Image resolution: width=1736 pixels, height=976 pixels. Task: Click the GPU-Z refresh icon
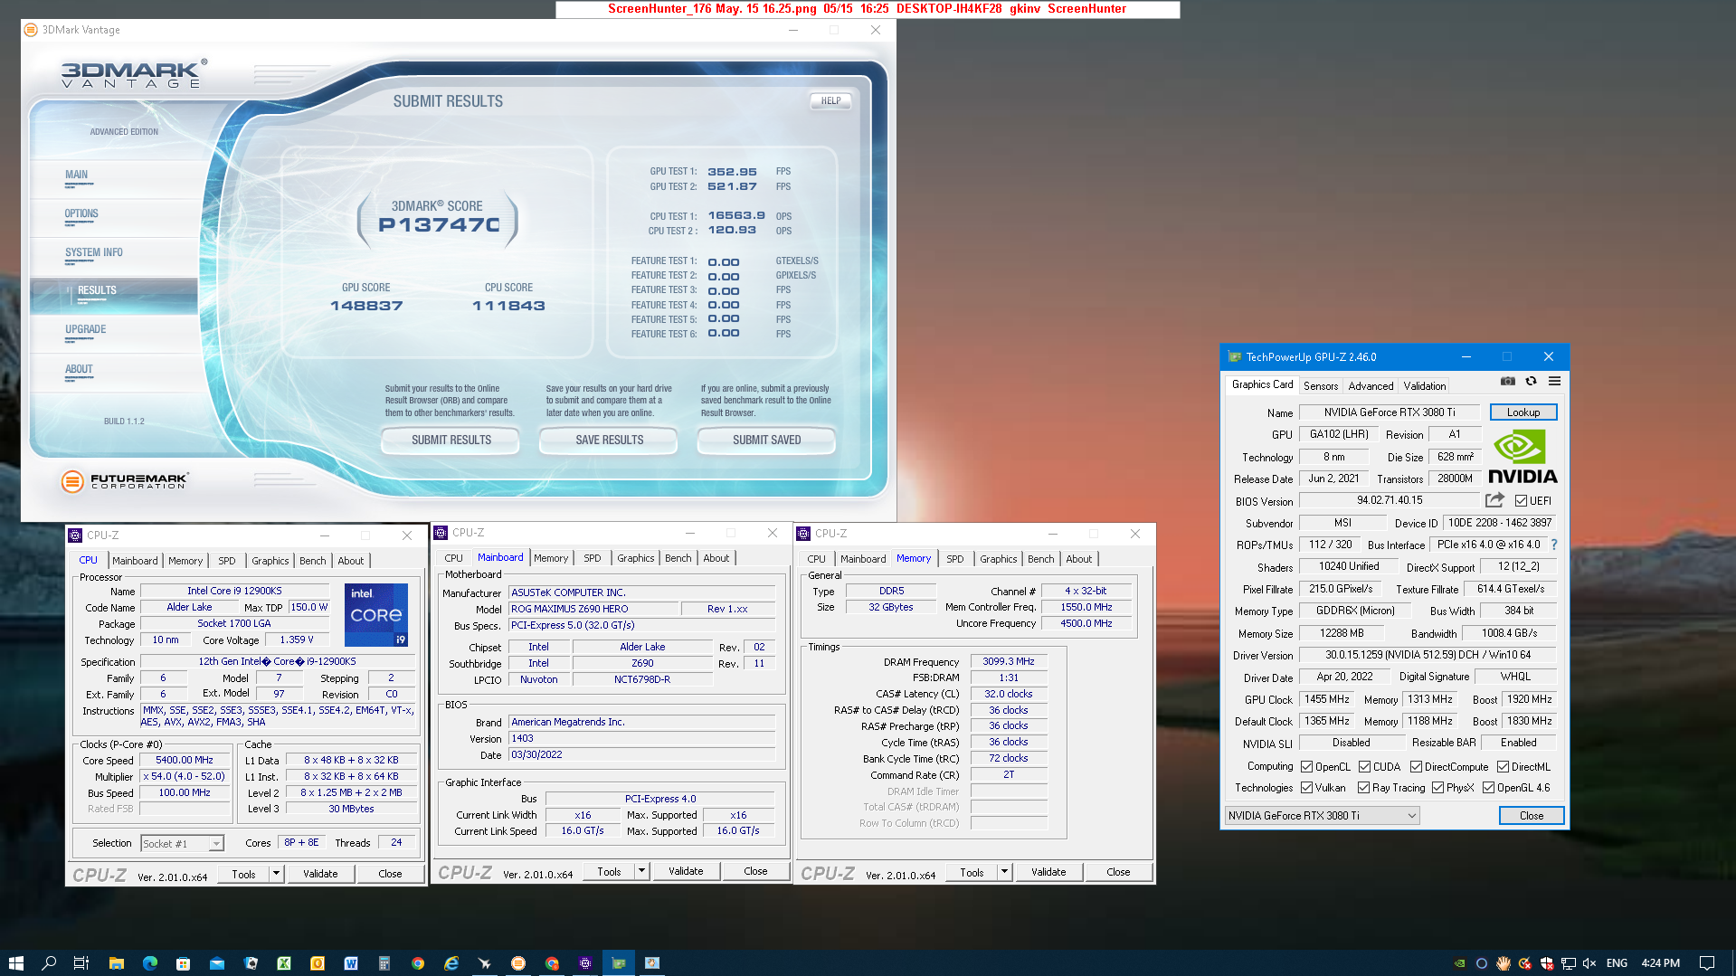pyautogui.click(x=1531, y=381)
